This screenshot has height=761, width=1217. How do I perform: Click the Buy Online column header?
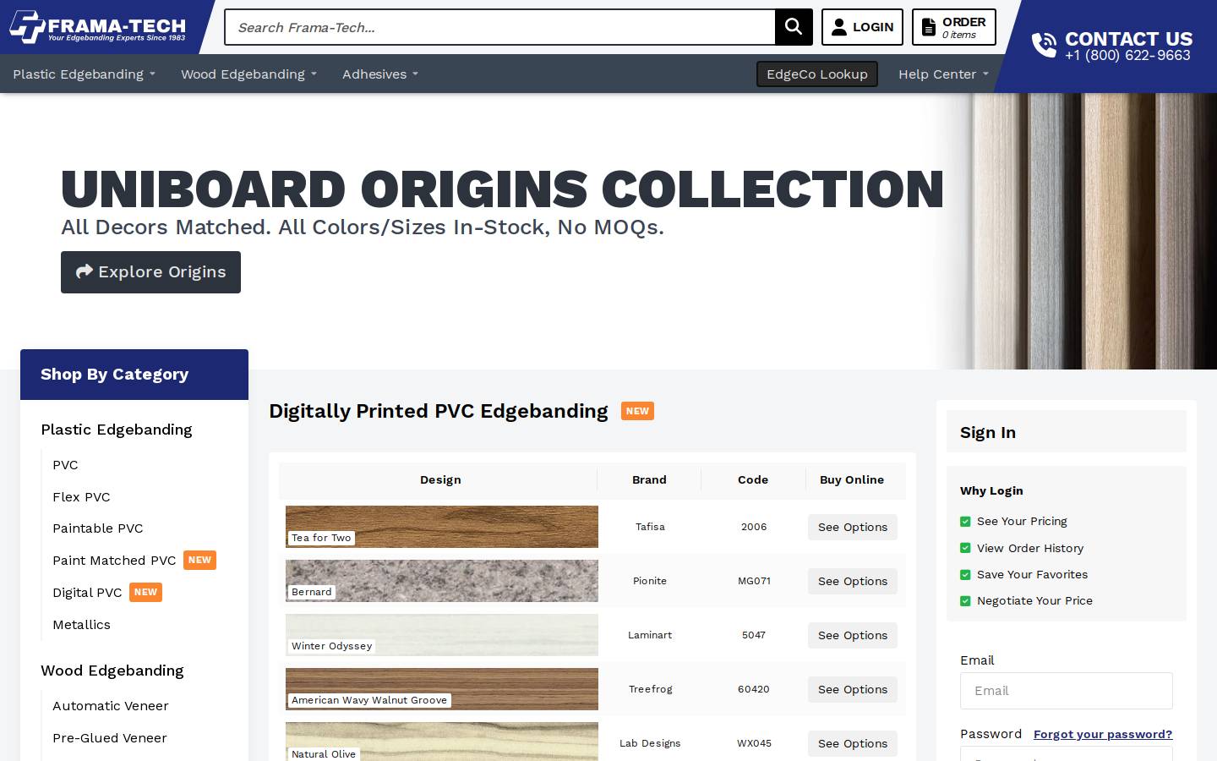852,479
